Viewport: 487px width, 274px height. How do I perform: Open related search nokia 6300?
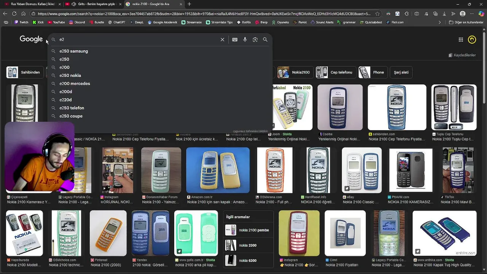pos(248,261)
